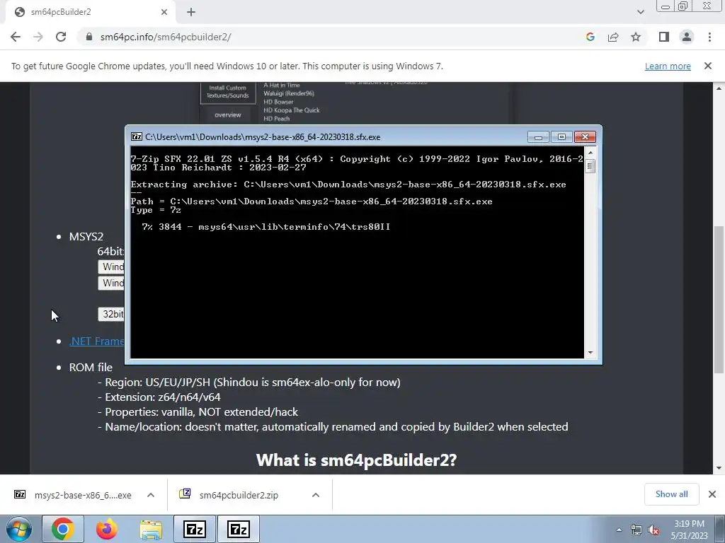Image resolution: width=725 pixels, height=543 pixels.
Task: Expand tab search chevron
Action: pos(640,12)
